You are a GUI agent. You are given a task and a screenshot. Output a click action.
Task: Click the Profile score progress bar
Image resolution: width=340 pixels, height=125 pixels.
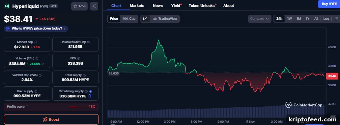78,107
